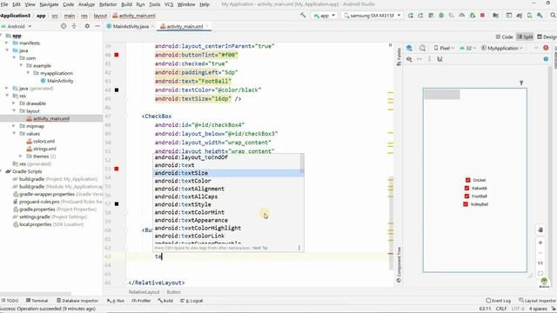The image size is (557, 313).
Task: Click the view options eye icon in preview
Action: [409, 59]
